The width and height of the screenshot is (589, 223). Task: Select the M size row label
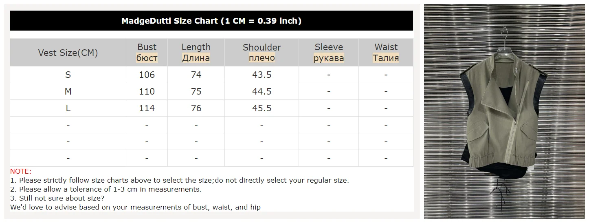point(68,91)
